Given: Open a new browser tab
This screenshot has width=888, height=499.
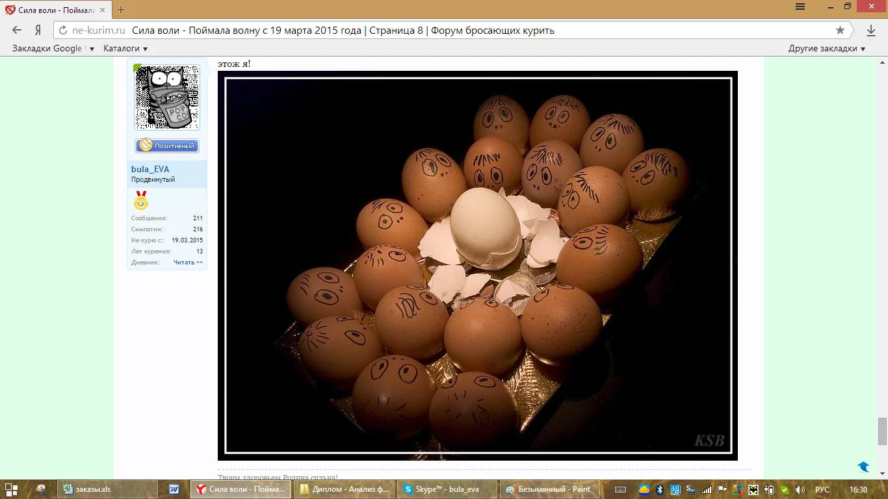Looking at the screenshot, I should (x=121, y=10).
